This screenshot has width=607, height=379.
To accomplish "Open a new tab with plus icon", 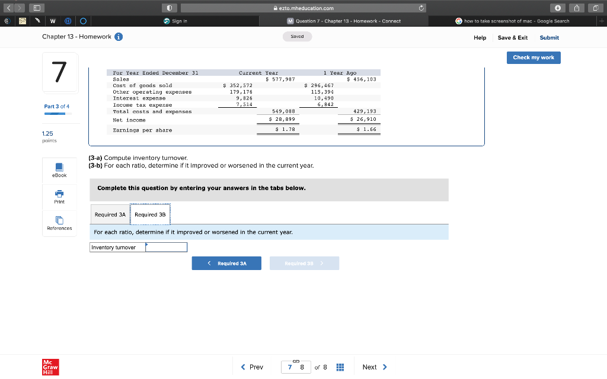I will 602,21.
